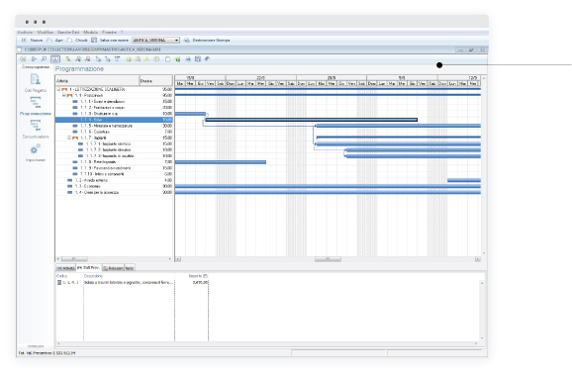Open Impostazioni gear in the sidebar
The height and width of the screenshot is (375, 572).
coord(36,152)
